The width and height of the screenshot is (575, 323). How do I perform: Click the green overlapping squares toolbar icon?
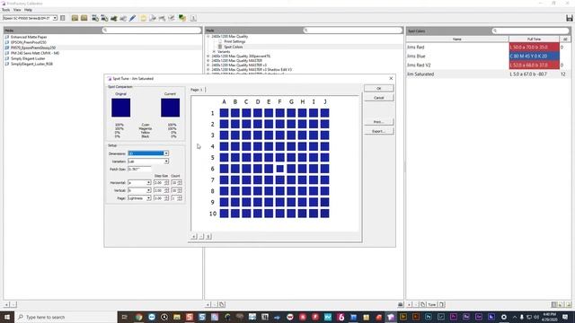click(x=182, y=18)
